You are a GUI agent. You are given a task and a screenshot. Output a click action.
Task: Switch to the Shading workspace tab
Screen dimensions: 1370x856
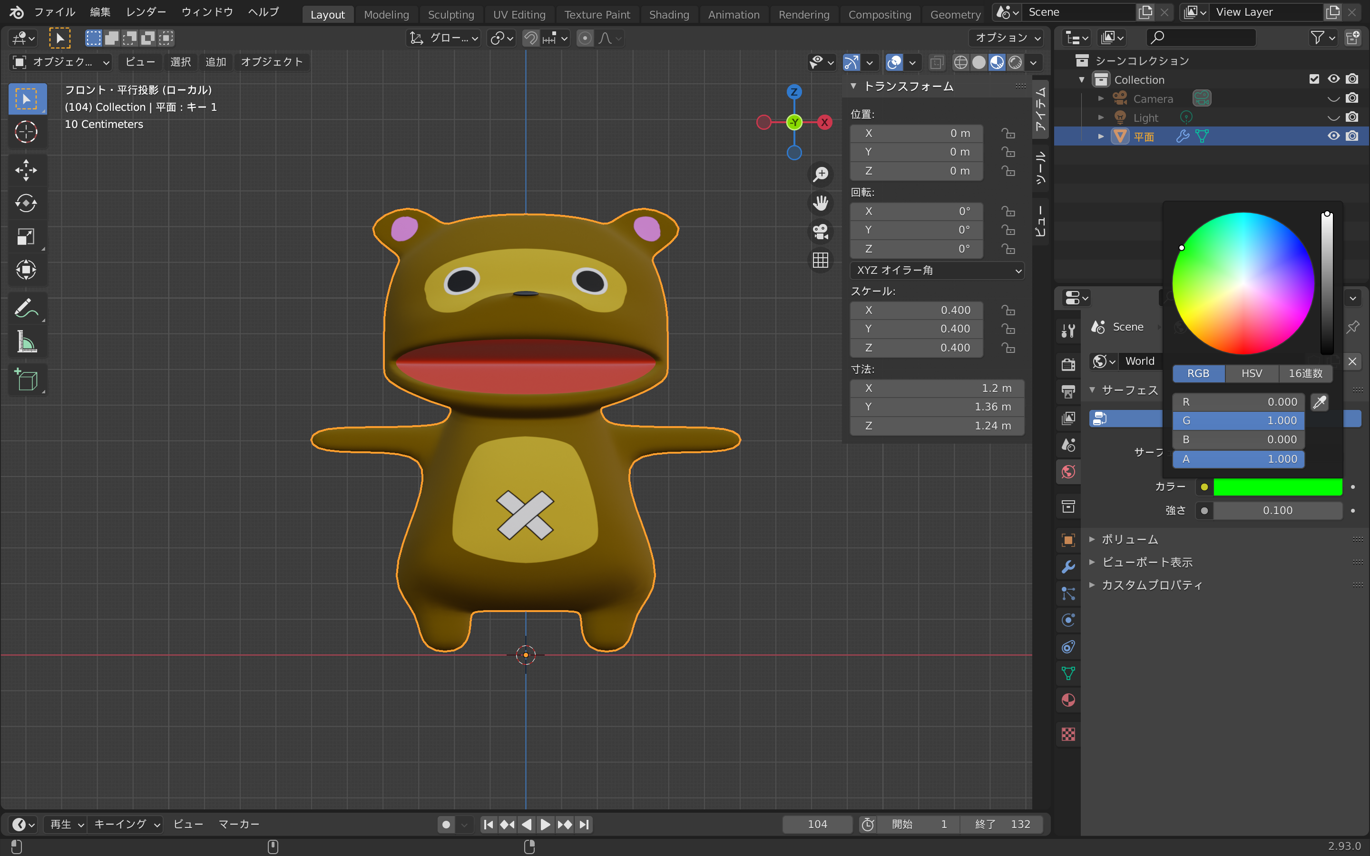click(x=669, y=14)
